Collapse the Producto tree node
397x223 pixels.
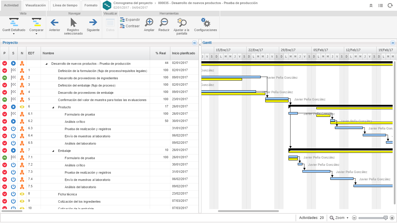point(53,107)
